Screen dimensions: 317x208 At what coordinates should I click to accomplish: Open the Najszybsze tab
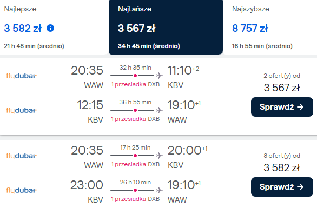point(270,27)
